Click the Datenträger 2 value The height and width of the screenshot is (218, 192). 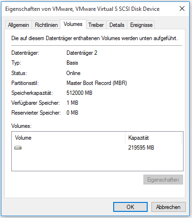tap(82, 53)
